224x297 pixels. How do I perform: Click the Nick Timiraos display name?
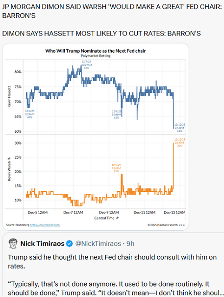tap(42, 243)
